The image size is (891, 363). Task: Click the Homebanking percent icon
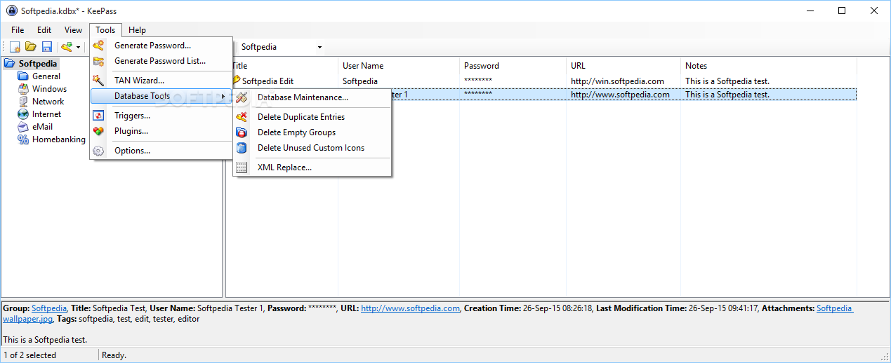[x=23, y=139]
